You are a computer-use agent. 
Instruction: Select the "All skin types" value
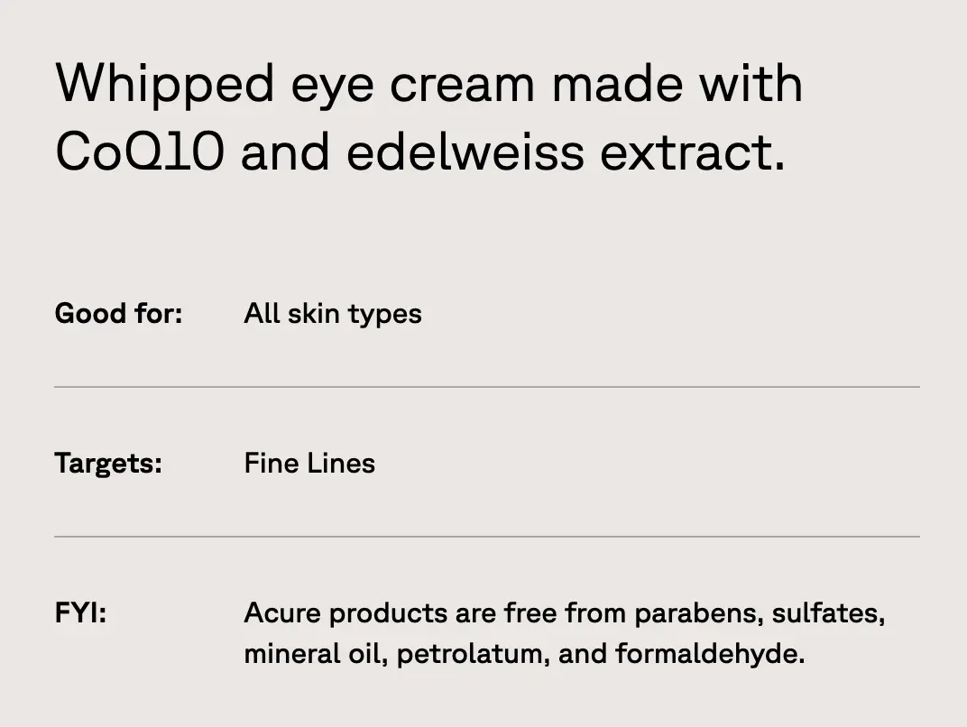pos(333,314)
